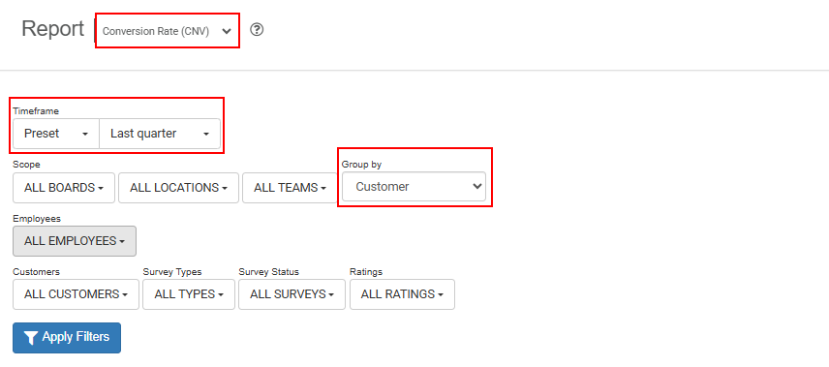This screenshot has height=367, width=829.
Task: Open the help question mark icon
Action: pyautogui.click(x=257, y=30)
